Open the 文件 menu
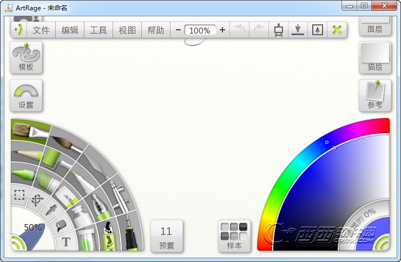 coord(41,30)
